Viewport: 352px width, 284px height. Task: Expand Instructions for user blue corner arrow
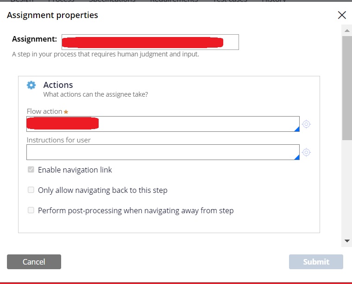coord(297,157)
